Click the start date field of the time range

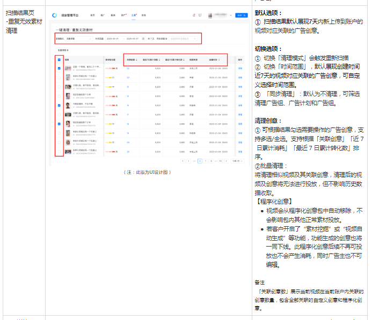point(113,39)
